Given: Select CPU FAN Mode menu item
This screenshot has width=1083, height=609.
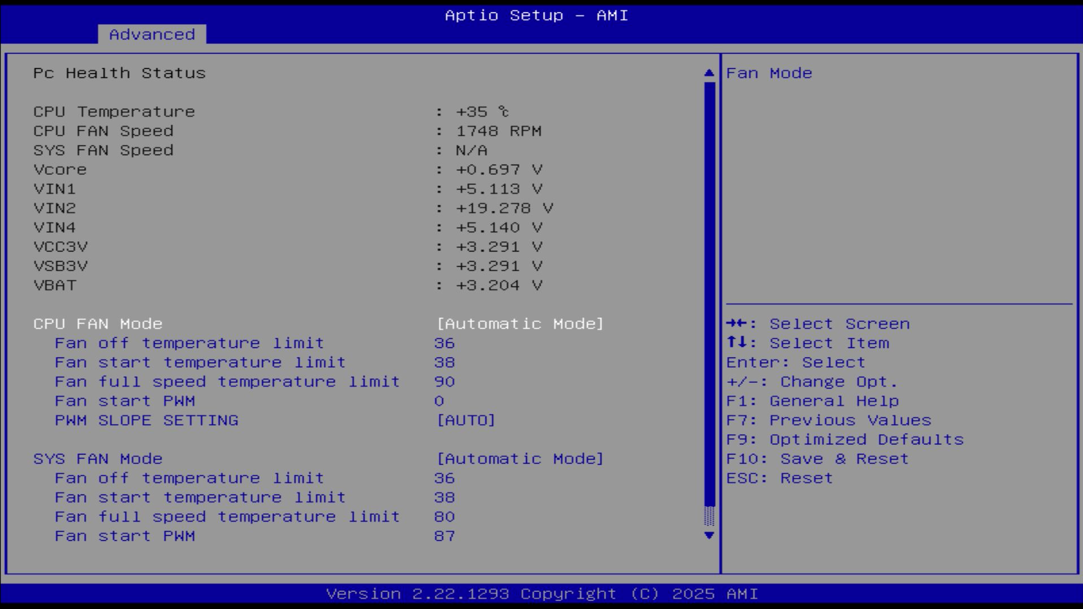Looking at the screenshot, I should click(98, 324).
